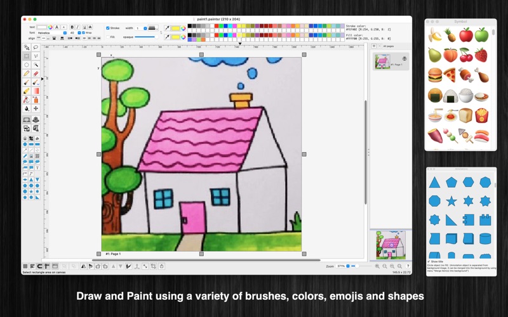Open the text color wheel picker
Viewport: 508px width, 317px height.
(50, 27)
